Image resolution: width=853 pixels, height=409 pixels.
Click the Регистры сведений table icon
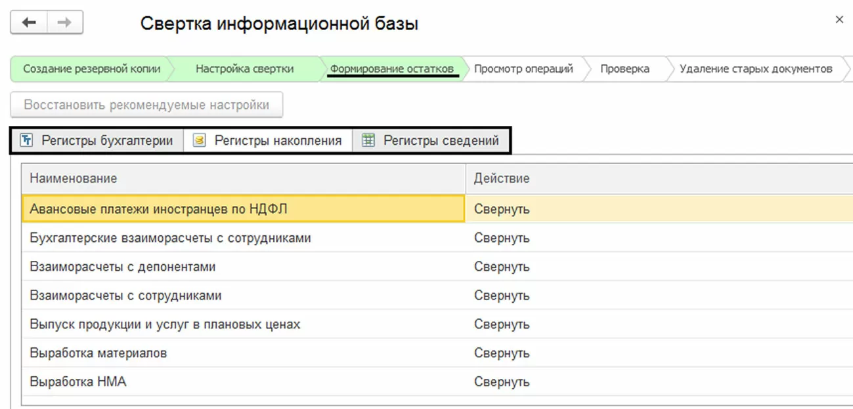click(368, 140)
